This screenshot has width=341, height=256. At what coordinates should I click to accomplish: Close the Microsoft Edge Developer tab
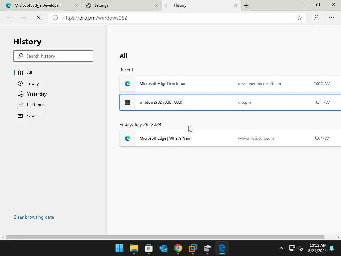pyautogui.click(x=77, y=5)
